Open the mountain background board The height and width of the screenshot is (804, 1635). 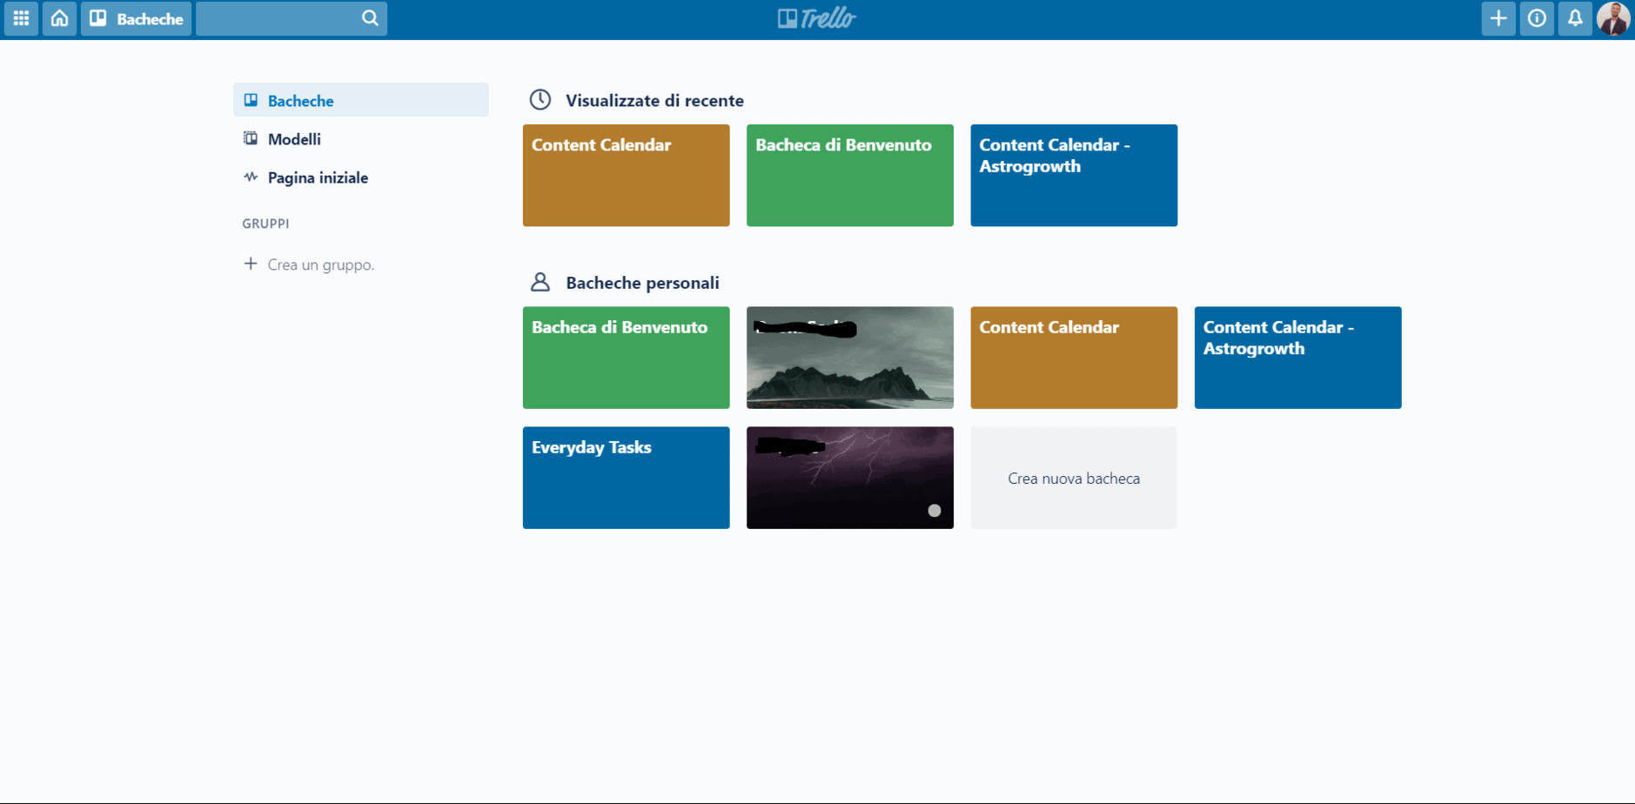click(x=849, y=357)
